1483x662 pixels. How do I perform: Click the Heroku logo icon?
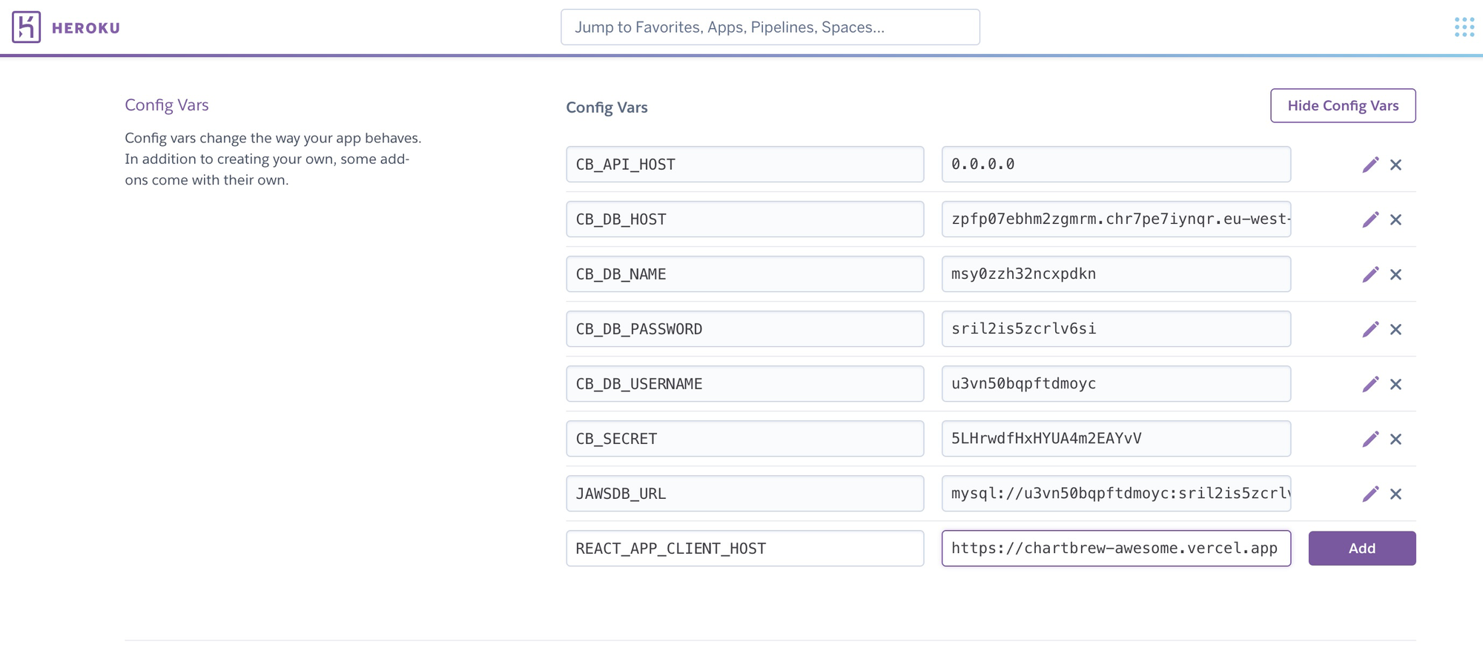pyautogui.click(x=26, y=27)
